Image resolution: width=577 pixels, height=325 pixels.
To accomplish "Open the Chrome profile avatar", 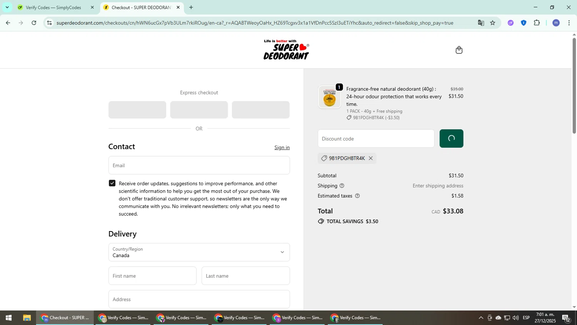I will click(x=556, y=23).
